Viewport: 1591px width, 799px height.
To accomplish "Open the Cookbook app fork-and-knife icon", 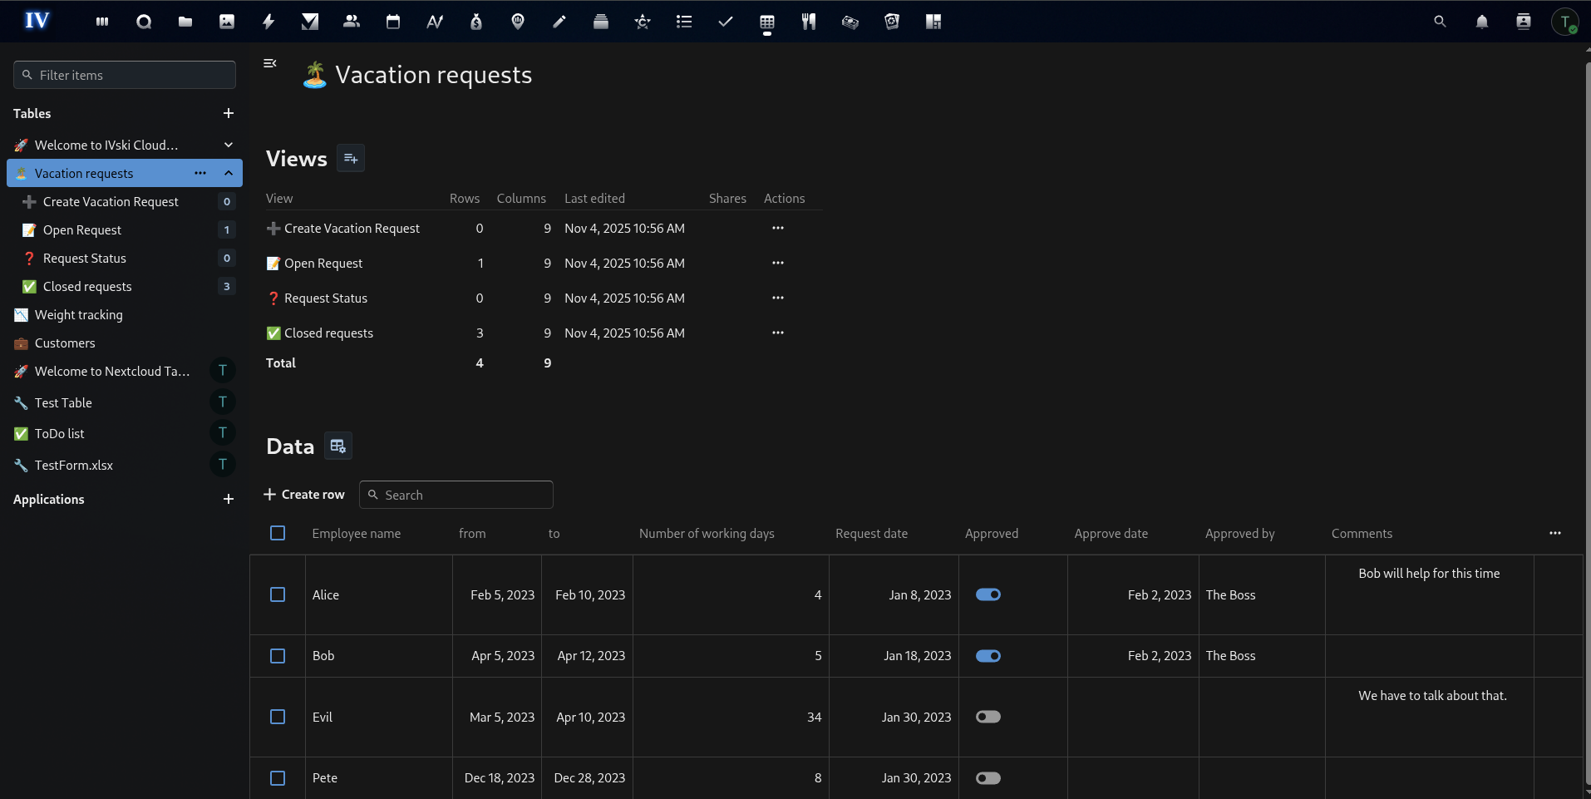I will [808, 22].
